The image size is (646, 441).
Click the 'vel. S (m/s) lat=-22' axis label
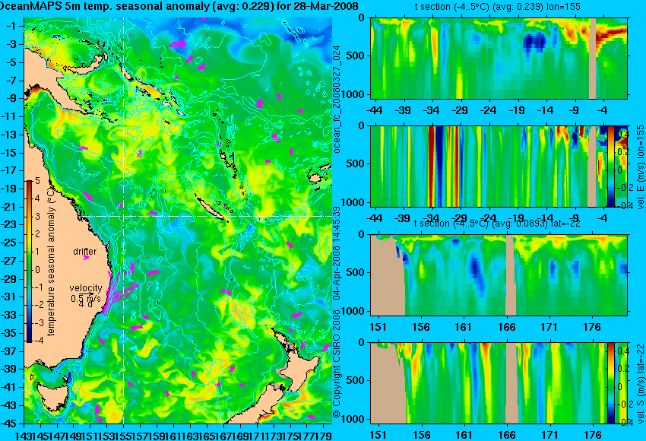pyautogui.click(x=641, y=384)
